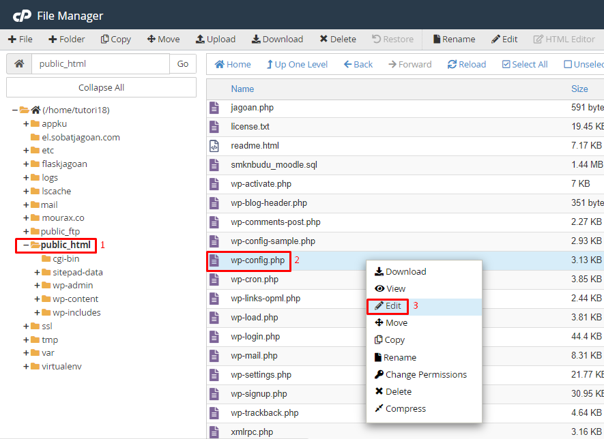The width and height of the screenshot is (604, 439).
Task: Click the public_html path input field
Action: pos(100,64)
